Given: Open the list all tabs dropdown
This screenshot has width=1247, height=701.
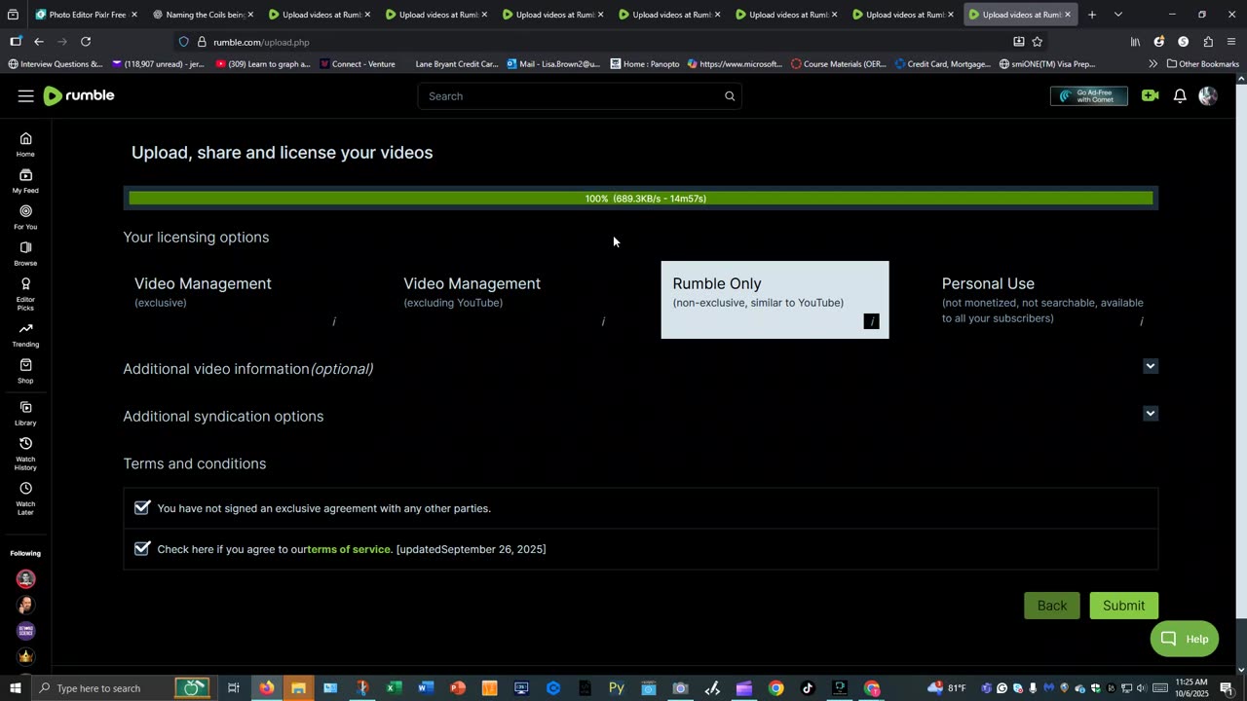Looking at the screenshot, I should (1117, 15).
